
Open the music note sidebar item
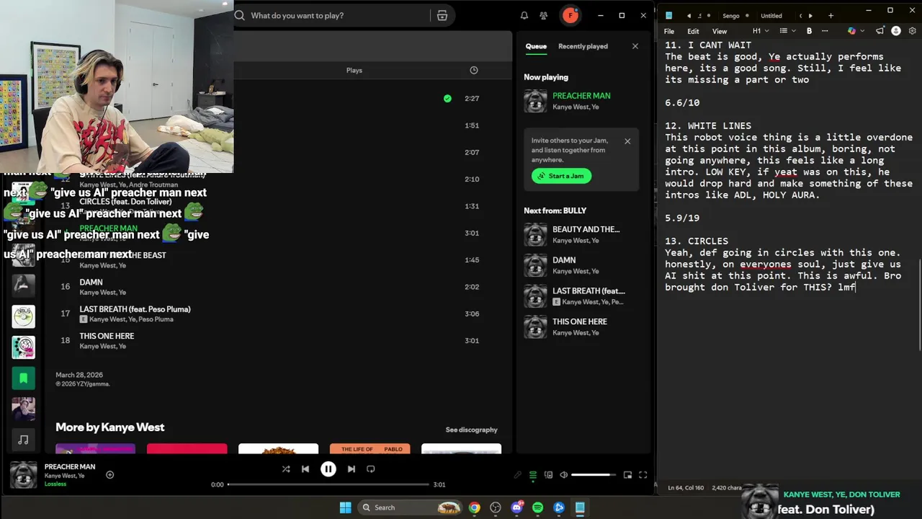(x=23, y=439)
